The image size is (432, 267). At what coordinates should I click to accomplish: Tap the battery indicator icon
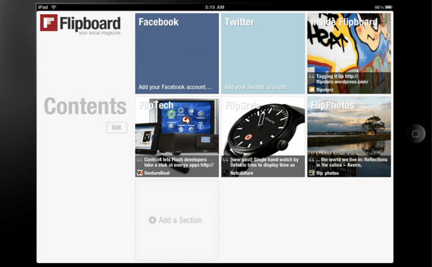tap(388, 7)
